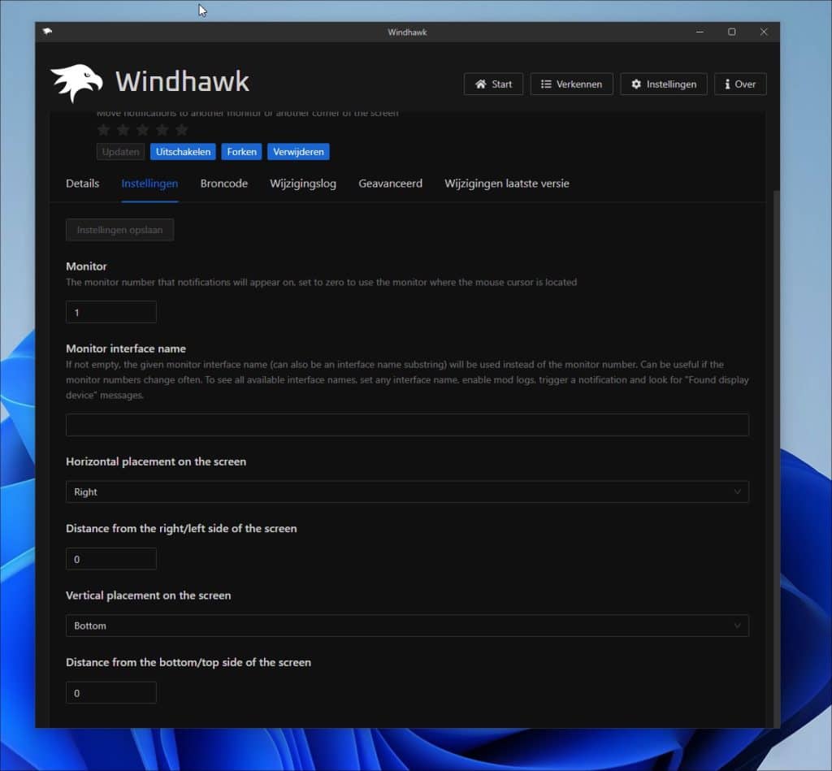Minimize the Windhawk window
832x771 pixels.
click(700, 32)
